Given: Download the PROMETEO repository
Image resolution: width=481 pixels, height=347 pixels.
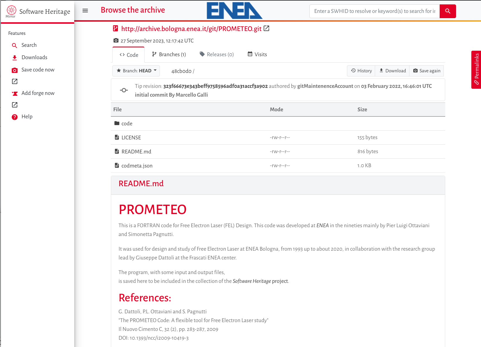Looking at the screenshot, I should [x=392, y=71].
